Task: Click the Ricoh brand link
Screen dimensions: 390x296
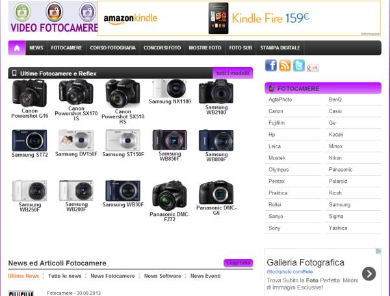Action: point(335,193)
